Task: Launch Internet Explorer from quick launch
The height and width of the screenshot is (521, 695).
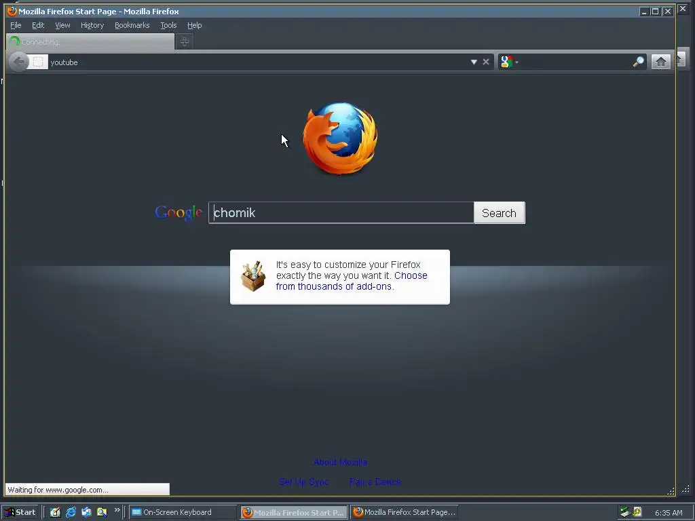Action: click(71, 512)
